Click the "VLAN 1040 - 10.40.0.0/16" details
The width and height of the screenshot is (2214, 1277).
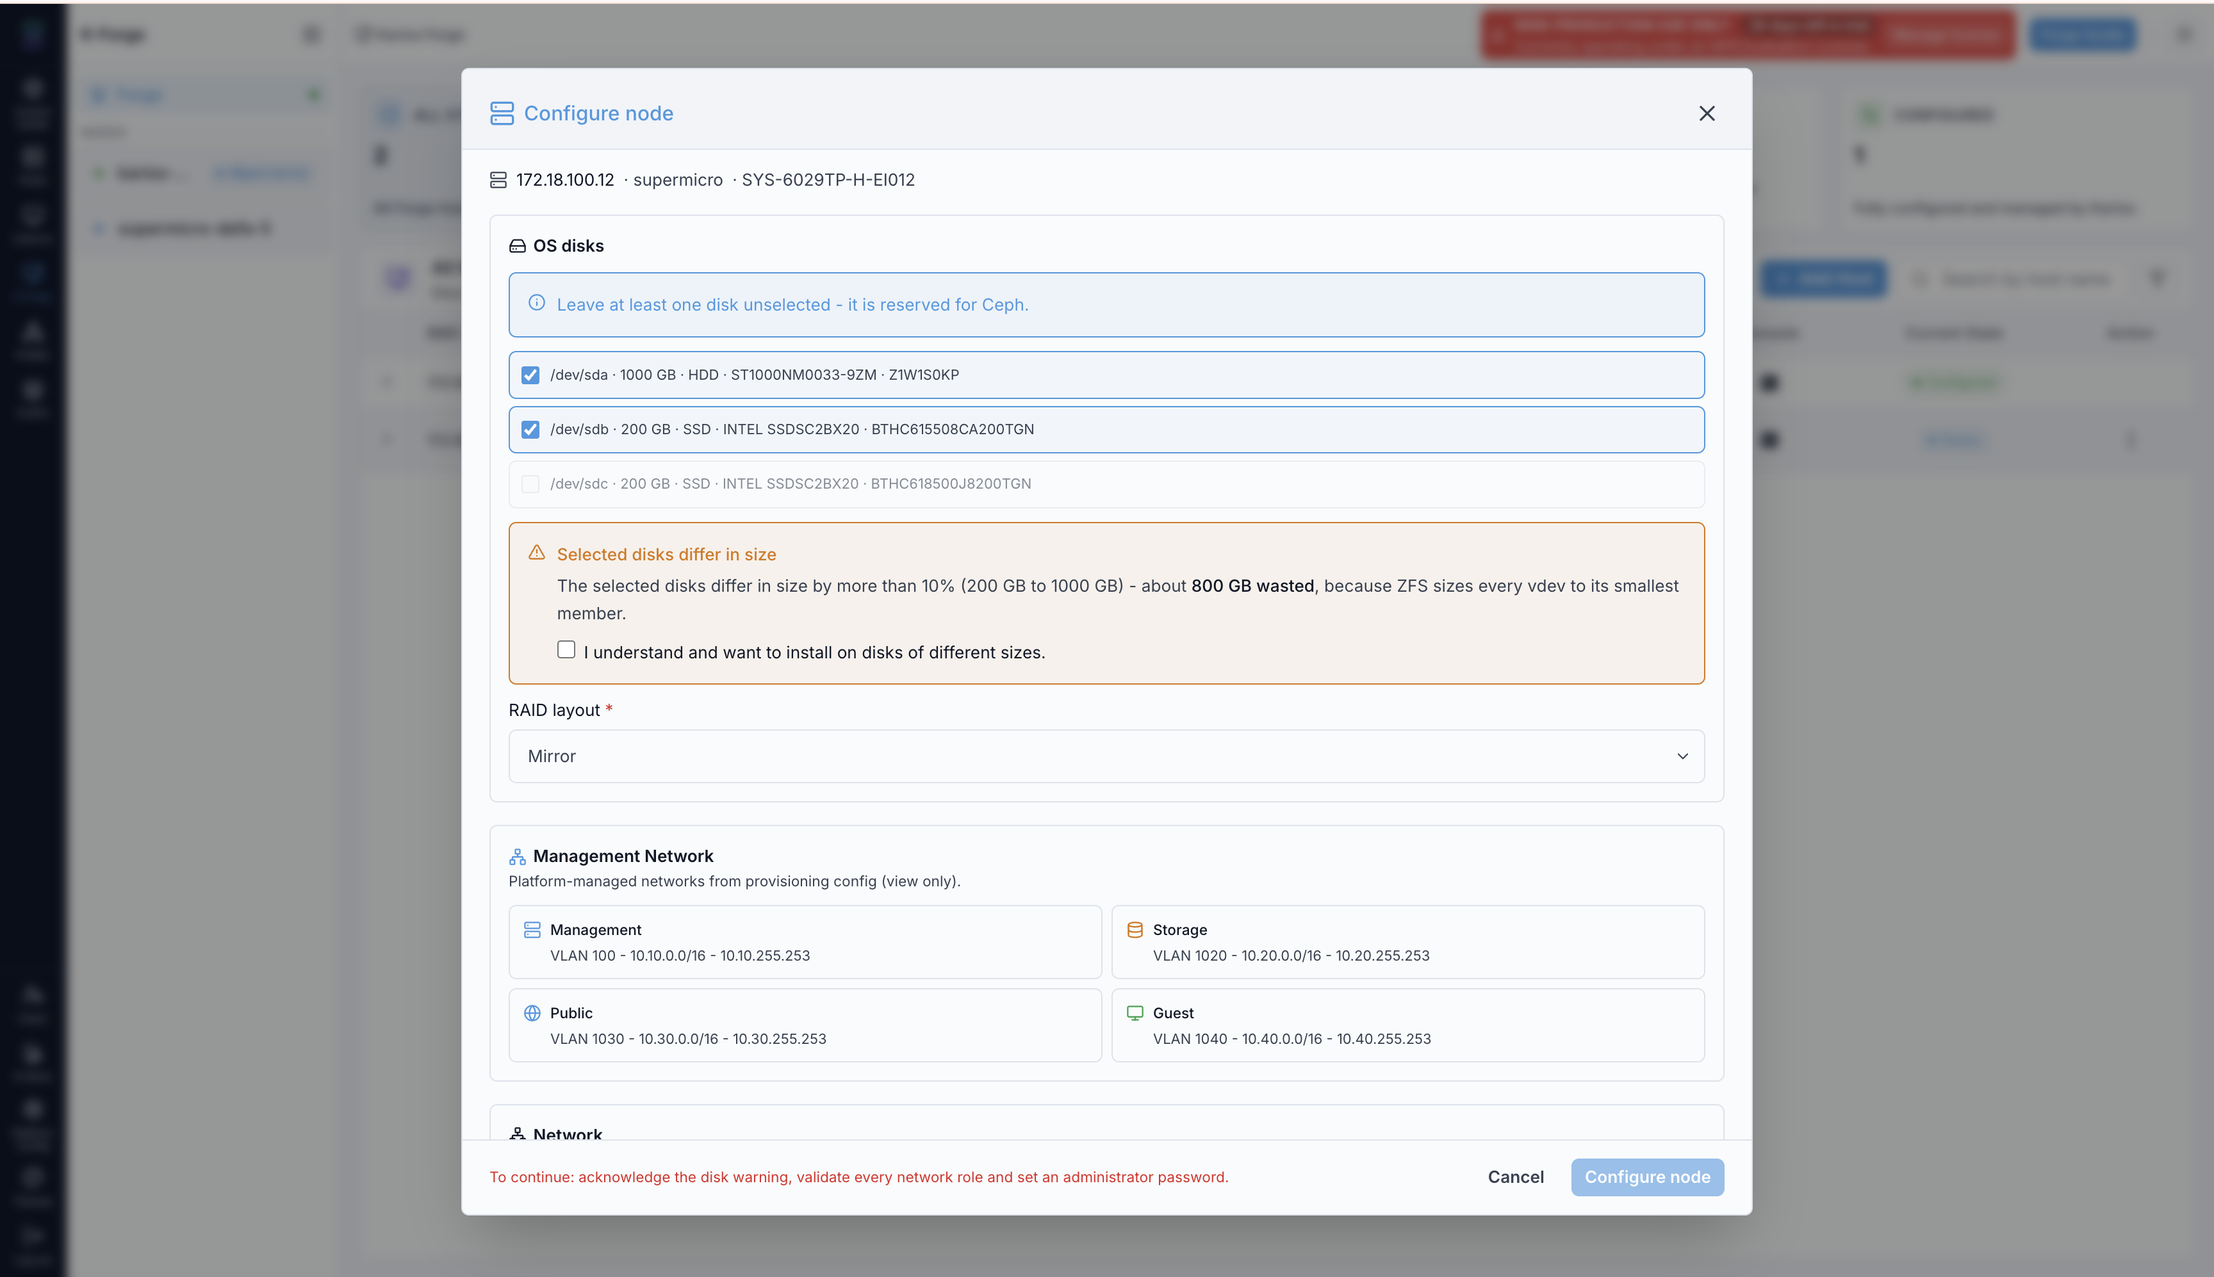point(1292,1039)
